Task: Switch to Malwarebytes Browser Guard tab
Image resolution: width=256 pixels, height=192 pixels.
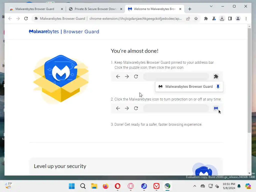Action: tap(34, 9)
